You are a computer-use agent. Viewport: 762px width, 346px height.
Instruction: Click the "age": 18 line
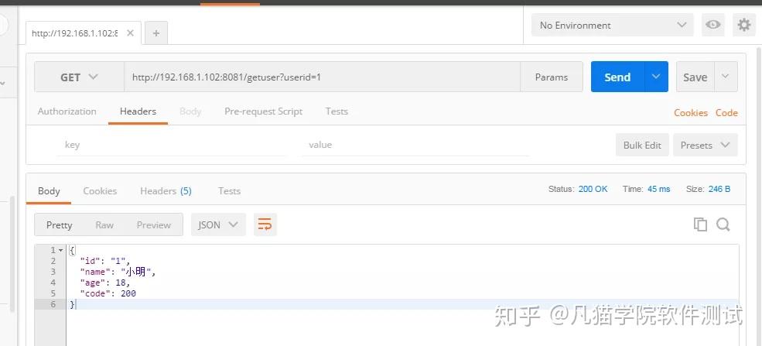coord(105,283)
